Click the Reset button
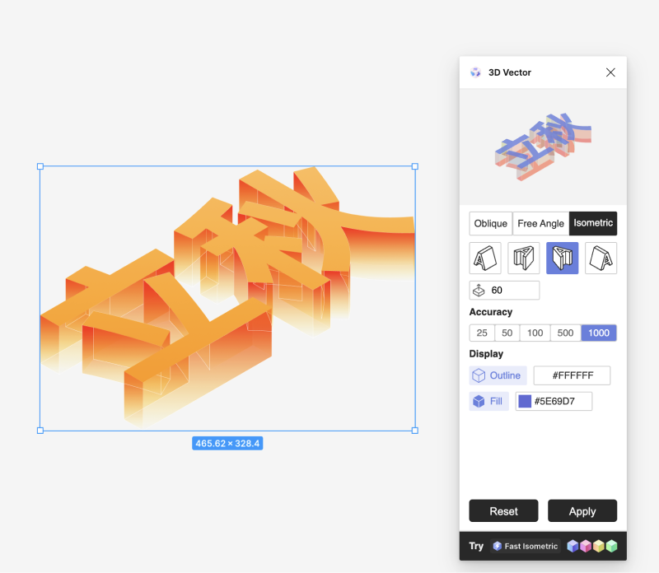Image resolution: width=659 pixels, height=573 pixels. 503,510
